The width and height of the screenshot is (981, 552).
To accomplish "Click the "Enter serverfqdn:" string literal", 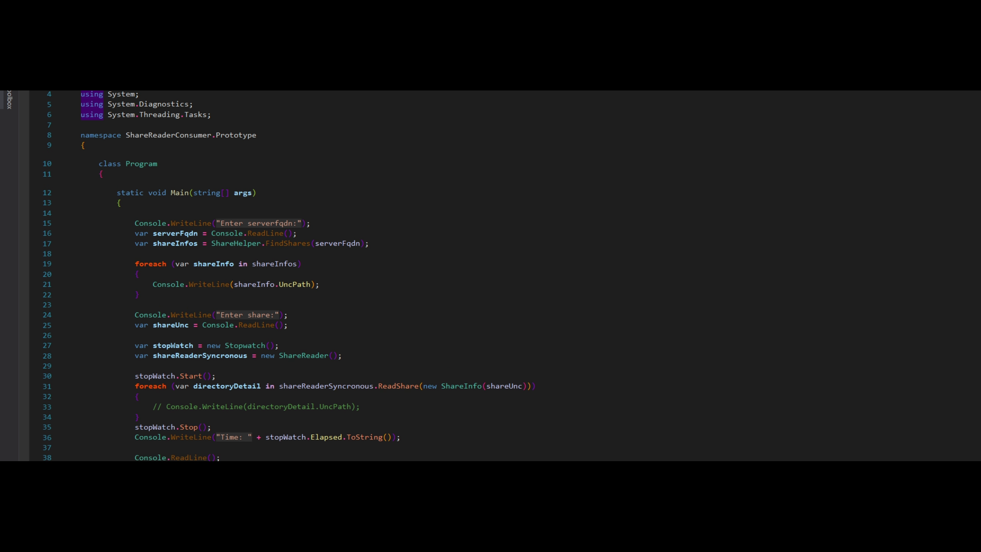I will click(259, 223).
